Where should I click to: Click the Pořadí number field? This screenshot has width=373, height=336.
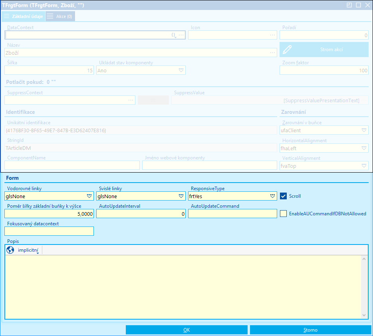click(324, 35)
